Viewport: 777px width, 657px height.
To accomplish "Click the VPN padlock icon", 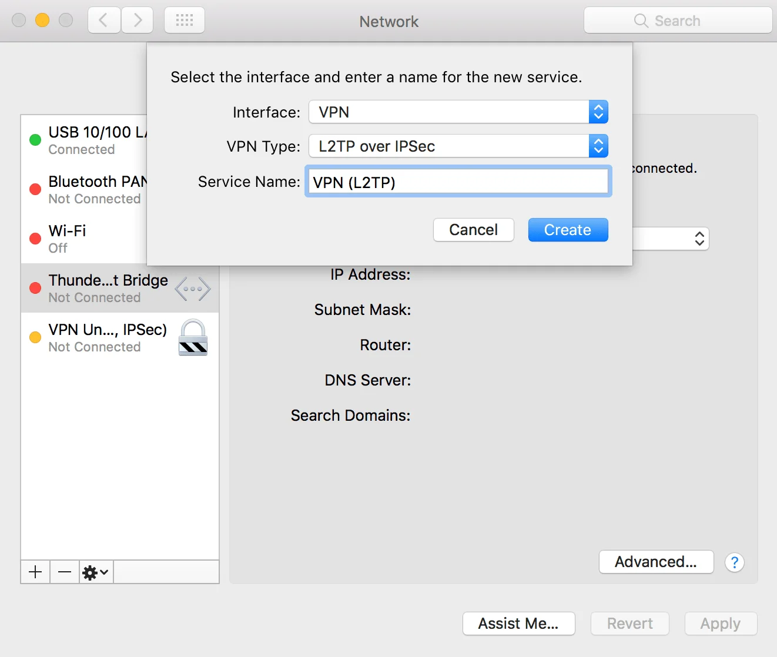I will click(193, 338).
